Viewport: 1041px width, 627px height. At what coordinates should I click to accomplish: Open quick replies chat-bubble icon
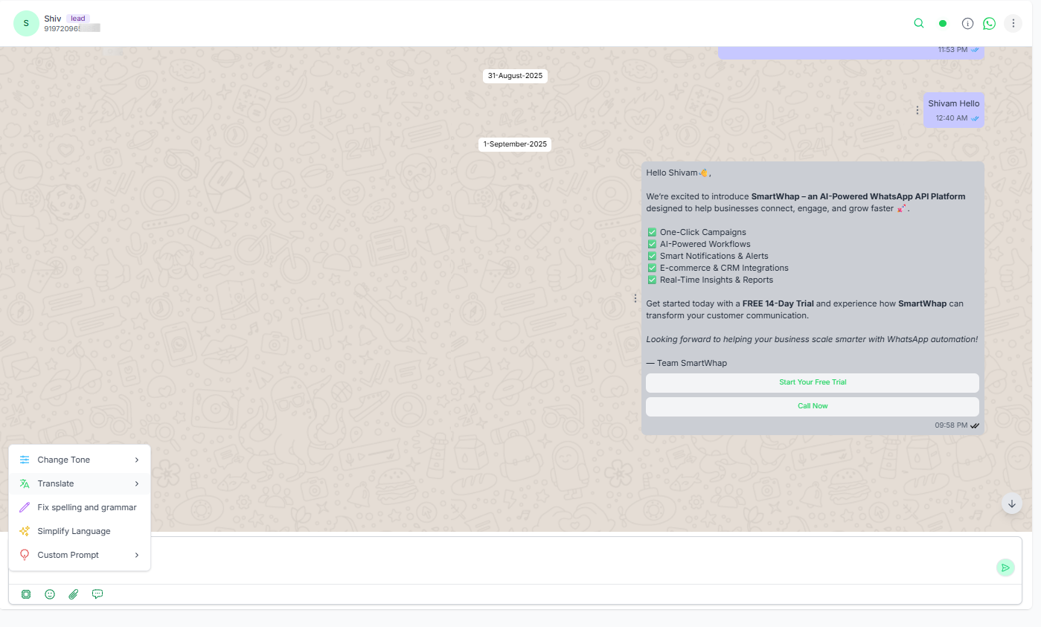tap(97, 594)
